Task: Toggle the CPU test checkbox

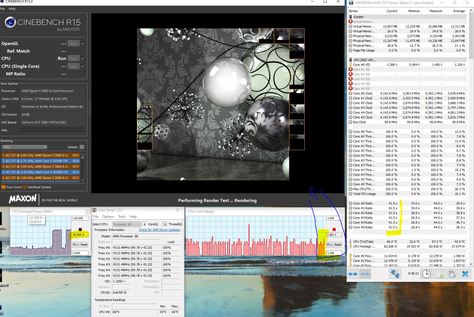Action: click(83, 58)
